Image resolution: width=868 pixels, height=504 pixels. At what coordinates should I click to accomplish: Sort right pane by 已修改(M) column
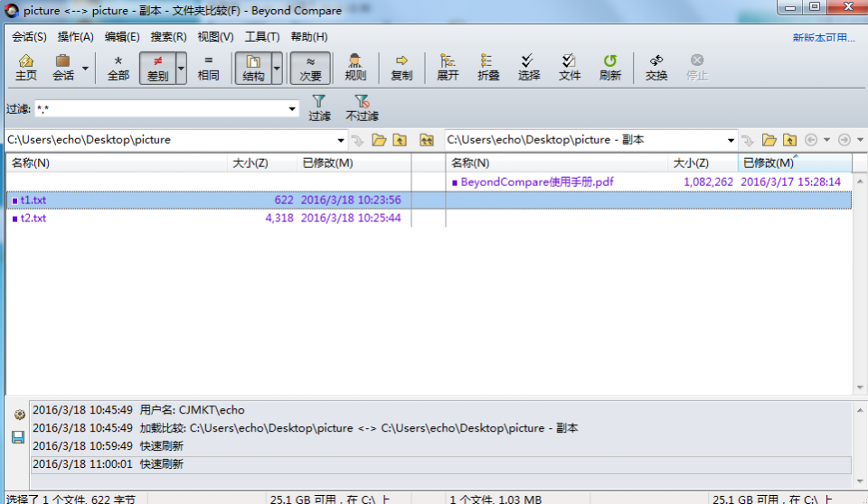point(795,163)
